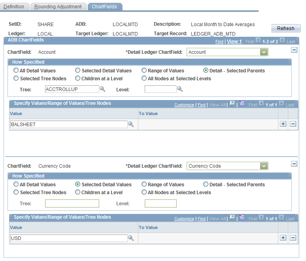Screen dimensions: 306x261
Task: Sort by To Value column in Account grid
Action: [148, 113]
